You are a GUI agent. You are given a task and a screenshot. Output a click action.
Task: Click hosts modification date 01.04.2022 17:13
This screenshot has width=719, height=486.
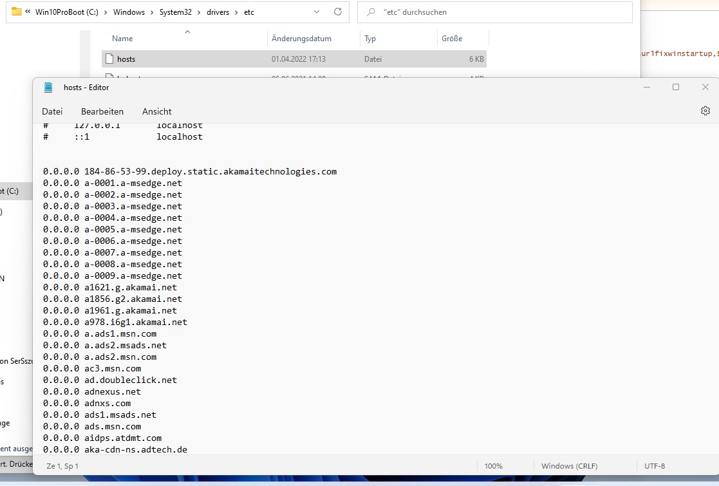(299, 59)
